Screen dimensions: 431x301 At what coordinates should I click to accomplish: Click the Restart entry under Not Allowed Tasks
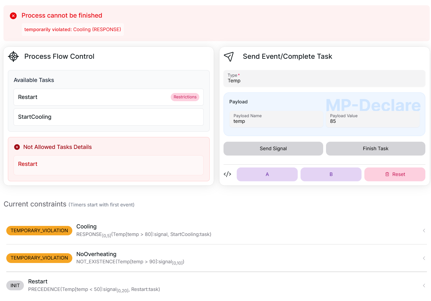click(108, 165)
